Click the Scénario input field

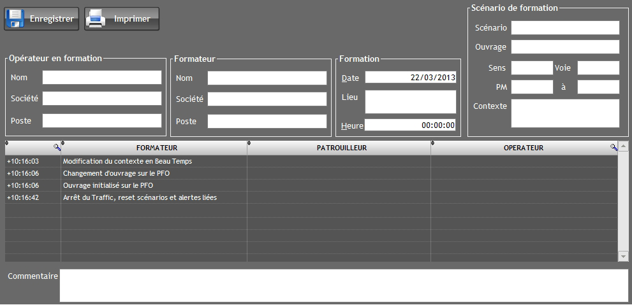point(565,28)
